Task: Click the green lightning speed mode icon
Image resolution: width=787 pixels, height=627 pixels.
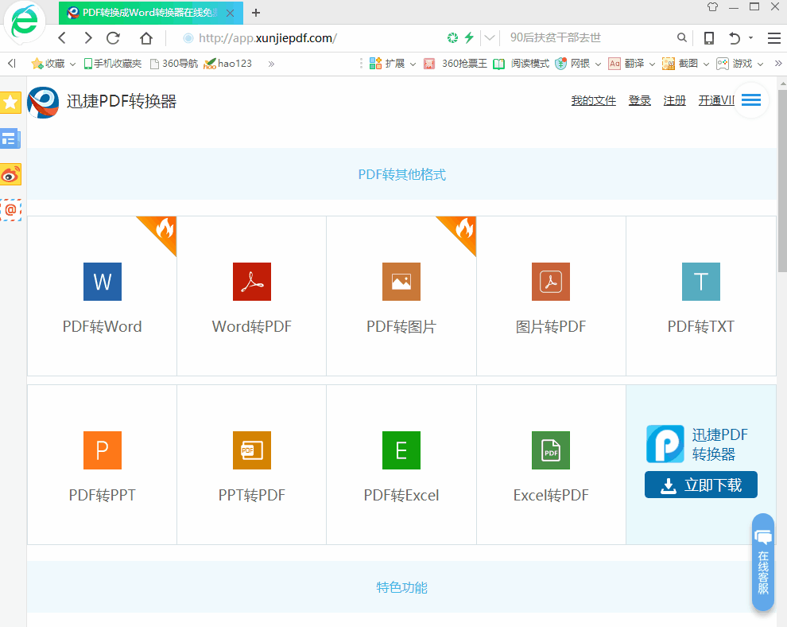Action: [x=469, y=37]
